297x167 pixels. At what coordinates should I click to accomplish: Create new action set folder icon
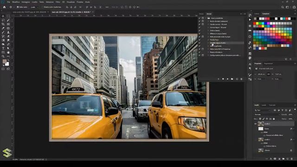232,79
